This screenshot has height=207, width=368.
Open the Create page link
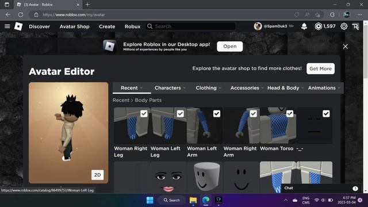pos(107,26)
